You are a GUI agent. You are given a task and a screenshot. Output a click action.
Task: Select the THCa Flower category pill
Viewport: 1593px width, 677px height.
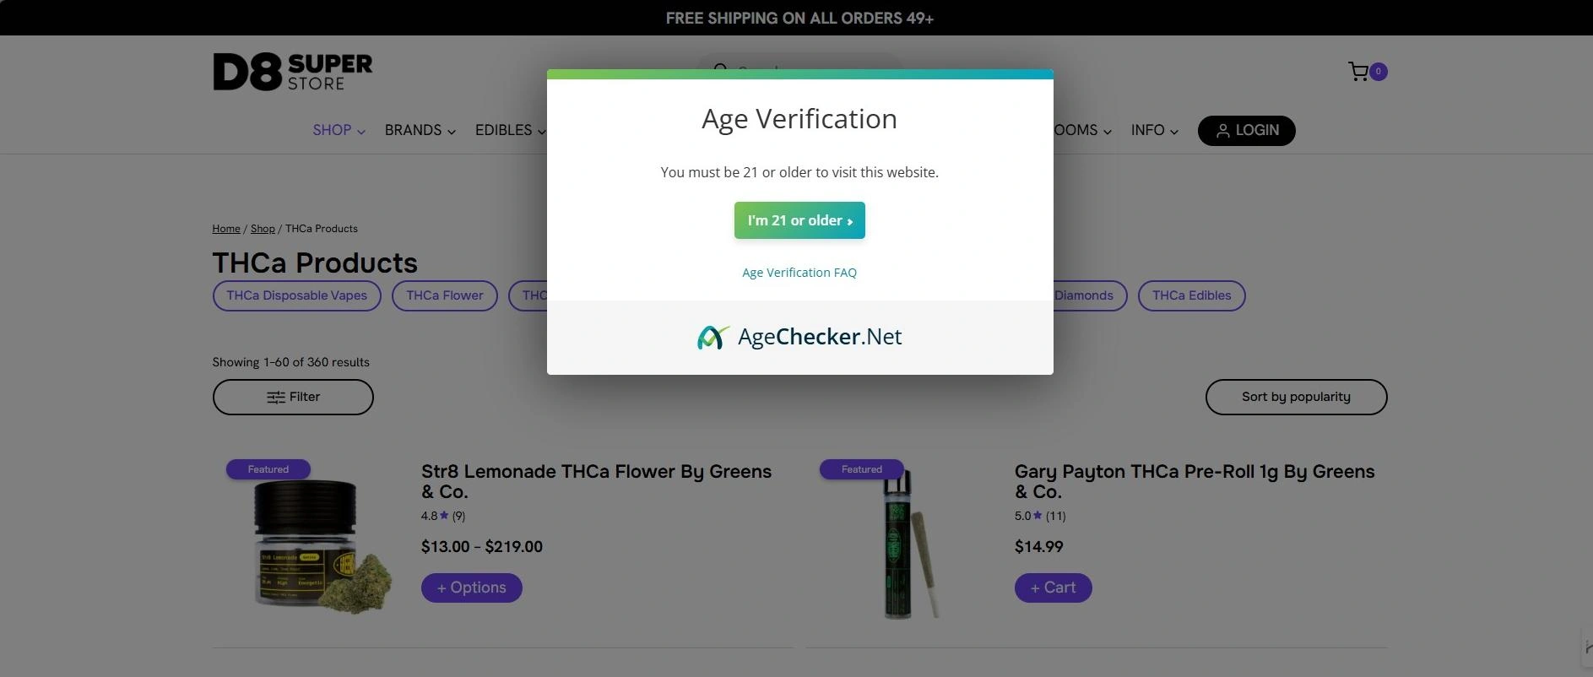click(x=444, y=295)
